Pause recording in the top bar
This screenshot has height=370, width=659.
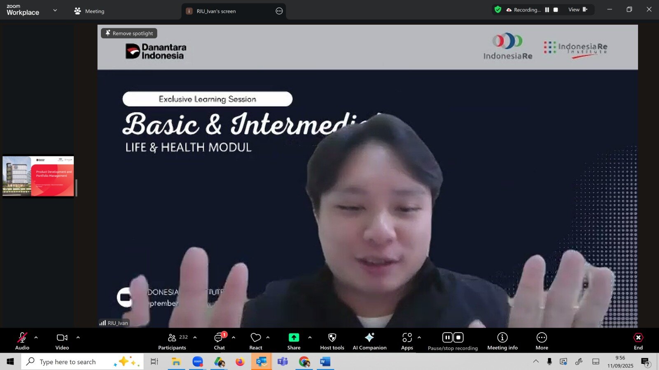point(547,10)
